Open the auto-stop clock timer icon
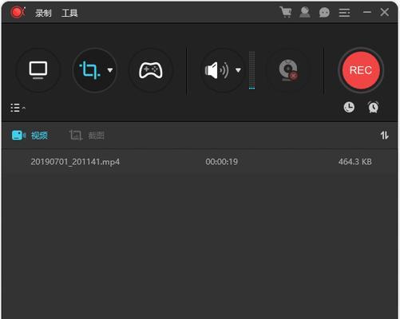The height and width of the screenshot is (319, 400). [x=349, y=108]
